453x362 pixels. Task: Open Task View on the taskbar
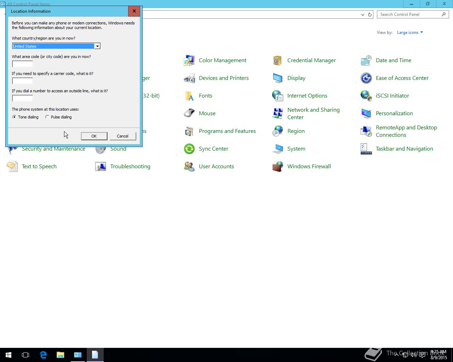tap(25, 355)
